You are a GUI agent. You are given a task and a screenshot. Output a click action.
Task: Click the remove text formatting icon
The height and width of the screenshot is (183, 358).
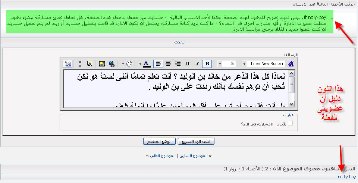pyautogui.click(x=291, y=64)
